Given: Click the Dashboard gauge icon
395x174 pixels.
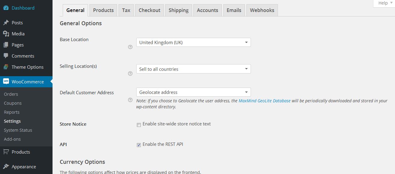Looking at the screenshot, I should [x=6, y=8].
